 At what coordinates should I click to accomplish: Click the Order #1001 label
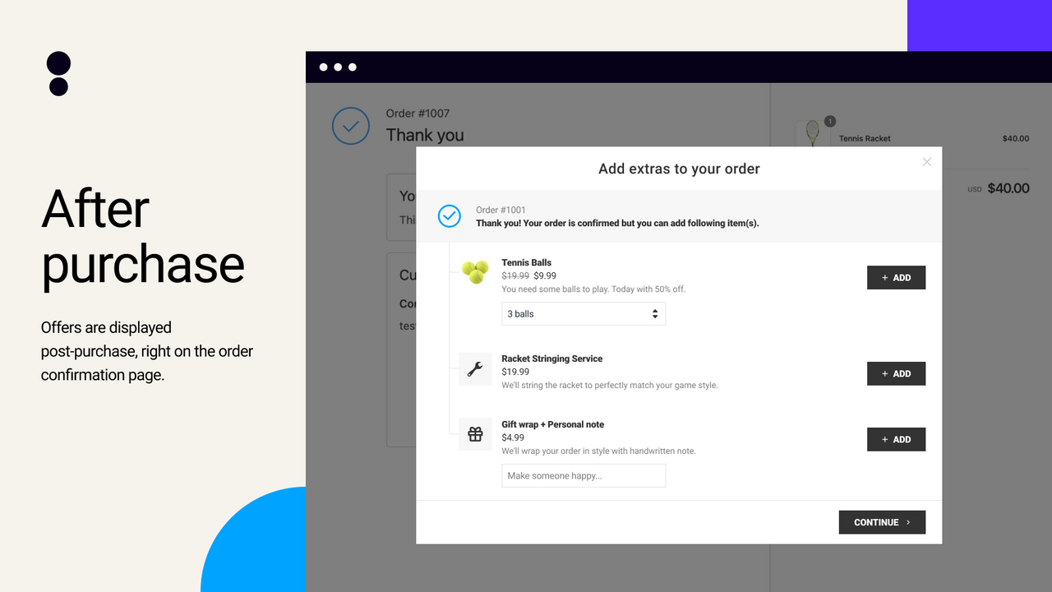(501, 210)
